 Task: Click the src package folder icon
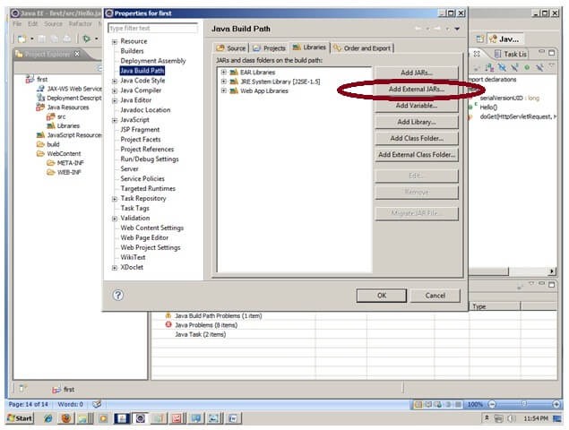(50, 116)
